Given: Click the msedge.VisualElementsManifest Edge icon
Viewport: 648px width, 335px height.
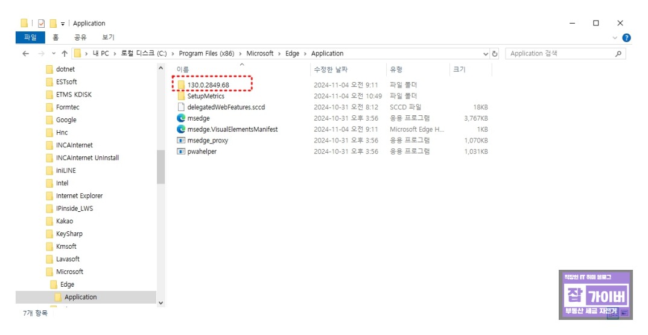Looking at the screenshot, I should (181, 129).
